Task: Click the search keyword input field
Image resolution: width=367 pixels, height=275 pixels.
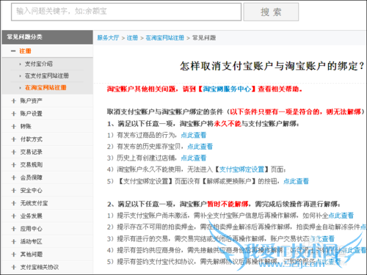Action: tap(126, 12)
